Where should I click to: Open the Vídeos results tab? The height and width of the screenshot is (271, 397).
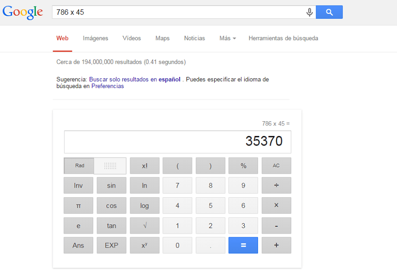132,38
